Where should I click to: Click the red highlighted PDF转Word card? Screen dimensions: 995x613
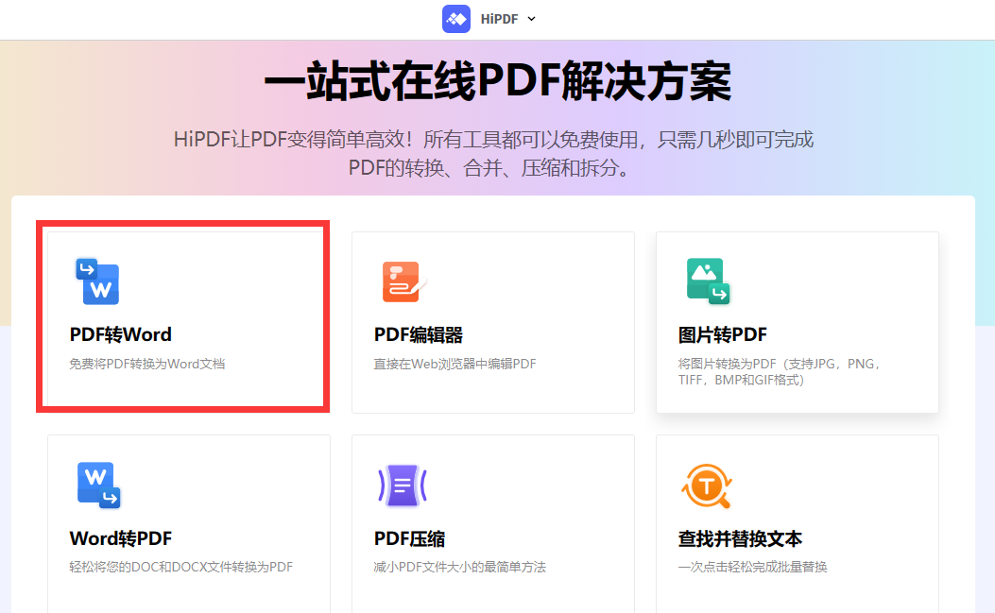point(183,316)
